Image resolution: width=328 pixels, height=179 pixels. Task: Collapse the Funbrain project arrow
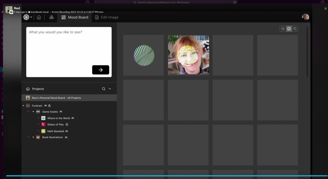23,106
